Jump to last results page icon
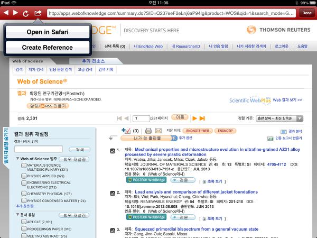The image size is (317, 238). 202,118
